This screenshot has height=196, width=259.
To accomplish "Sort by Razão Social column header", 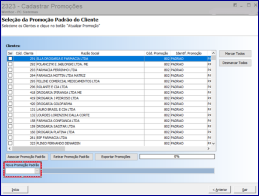I will tap(90, 53).
